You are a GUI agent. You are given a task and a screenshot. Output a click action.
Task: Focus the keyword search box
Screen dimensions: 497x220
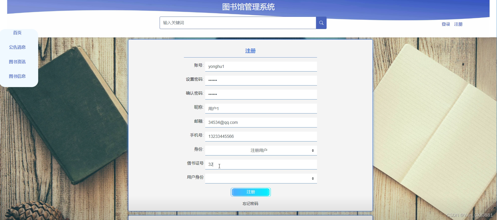238,23
